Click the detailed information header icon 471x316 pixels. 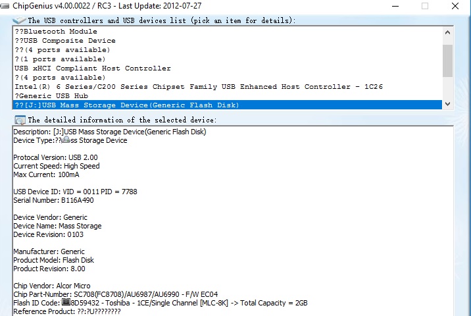click(x=20, y=120)
